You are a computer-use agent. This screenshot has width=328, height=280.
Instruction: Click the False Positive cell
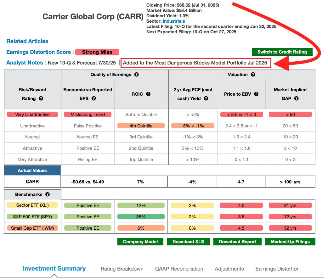pyautogui.click(x=88, y=126)
